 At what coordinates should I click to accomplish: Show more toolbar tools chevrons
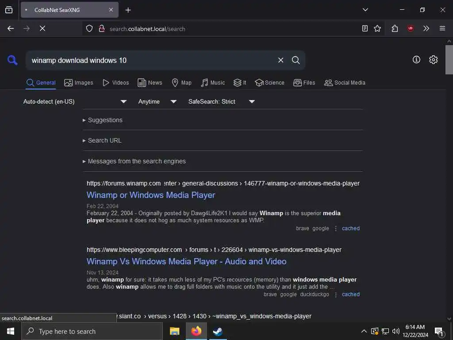(x=426, y=28)
